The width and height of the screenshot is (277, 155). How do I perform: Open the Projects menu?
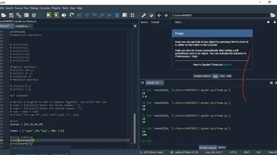56,8
